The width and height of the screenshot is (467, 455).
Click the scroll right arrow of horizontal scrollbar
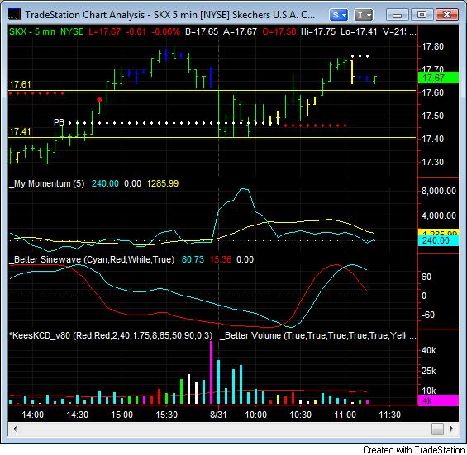pos(452,429)
